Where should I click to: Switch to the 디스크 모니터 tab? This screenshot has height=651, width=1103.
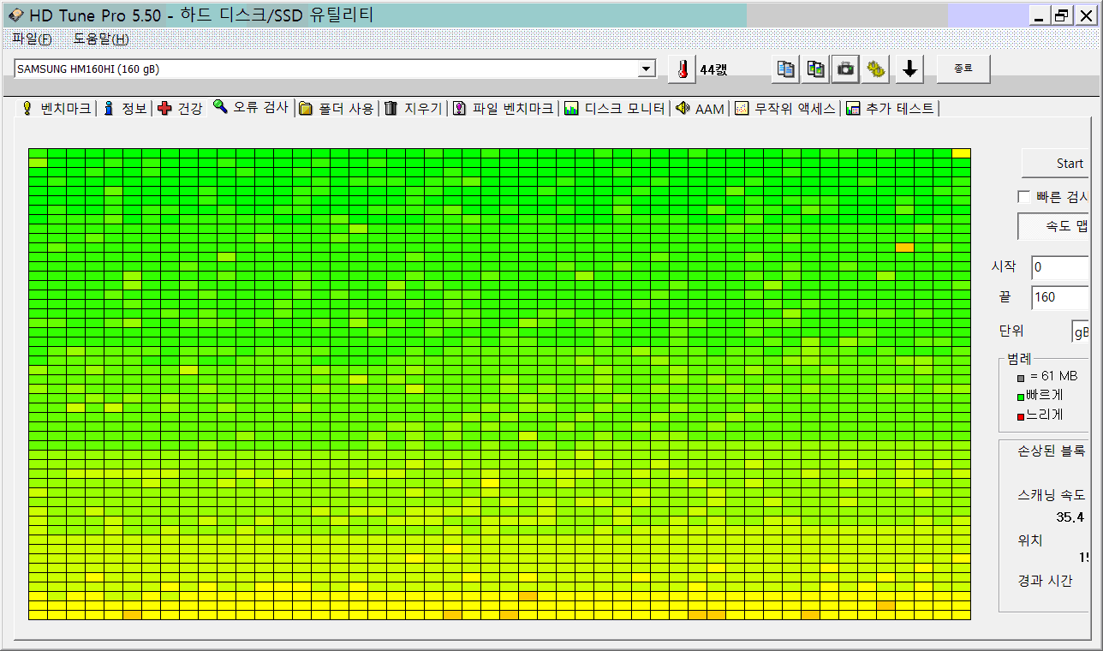point(614,108)
